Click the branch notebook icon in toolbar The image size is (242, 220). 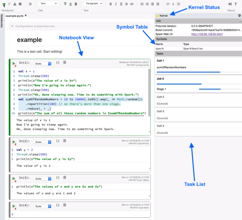10,4
